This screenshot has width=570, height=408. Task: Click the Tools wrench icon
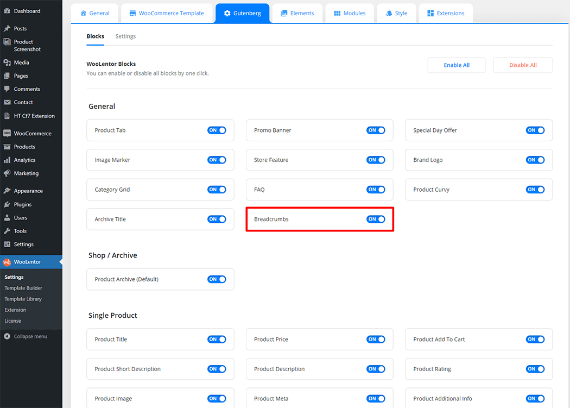7,231
